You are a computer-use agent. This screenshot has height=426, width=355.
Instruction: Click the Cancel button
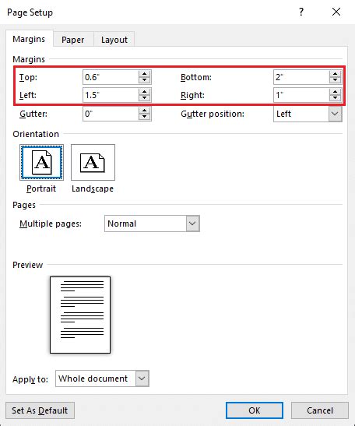pyautogui.click(x=320, y=410)
